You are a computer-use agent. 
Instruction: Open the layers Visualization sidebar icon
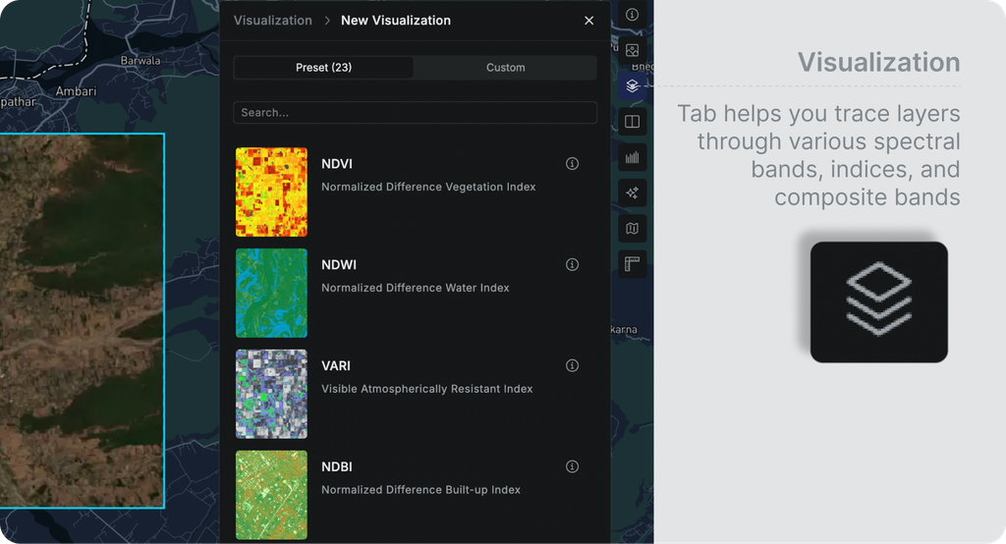[x=632, y=86]
